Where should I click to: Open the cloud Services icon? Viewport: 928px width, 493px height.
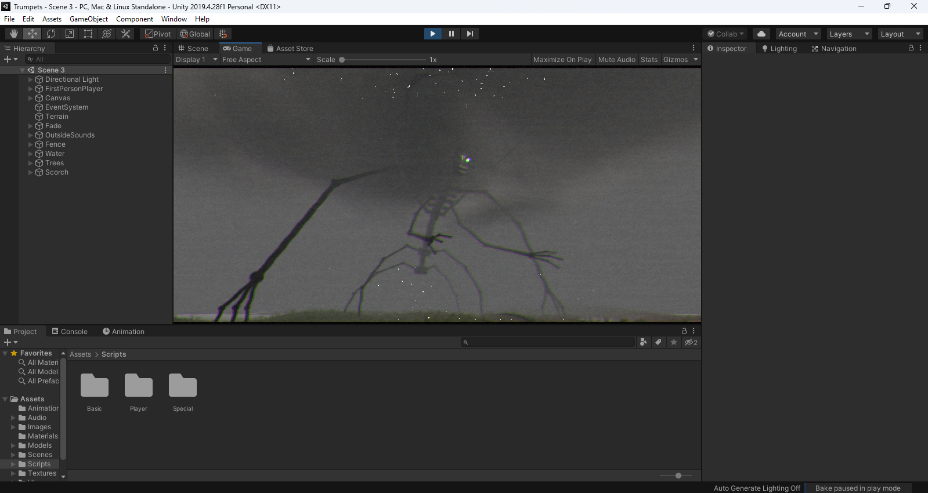pyautogui.click(x=761, y=34)
